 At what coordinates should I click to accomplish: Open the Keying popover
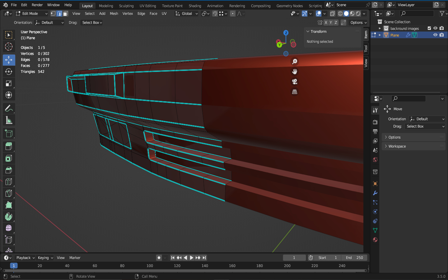[45, 258]
